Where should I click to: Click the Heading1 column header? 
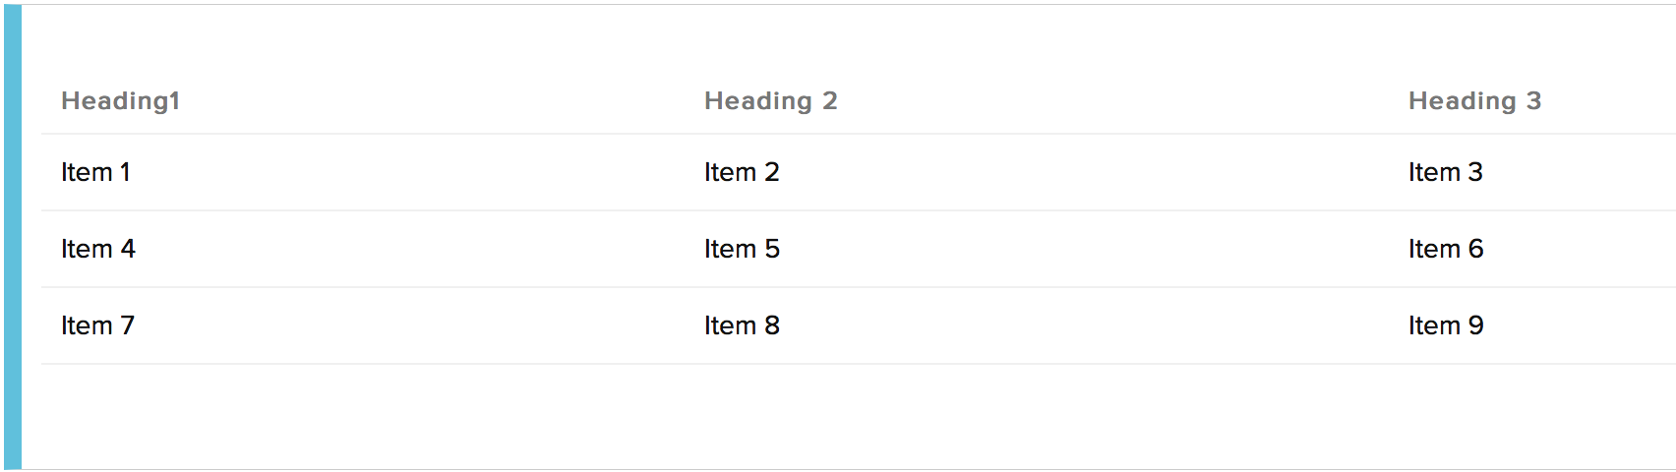click(x=120, y=101)
